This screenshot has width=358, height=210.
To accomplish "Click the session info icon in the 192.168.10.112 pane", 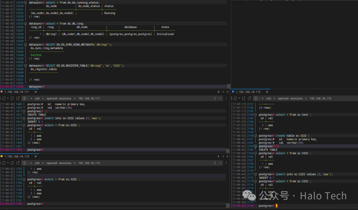I will (x=256, y=98).
